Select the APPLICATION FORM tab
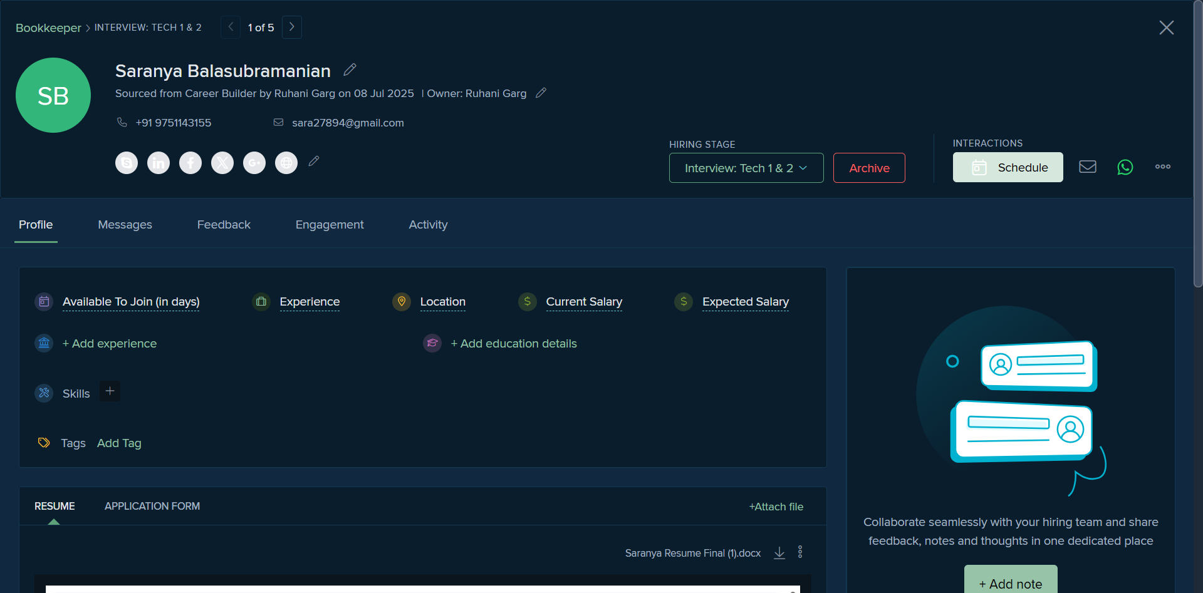 (152, 506)
